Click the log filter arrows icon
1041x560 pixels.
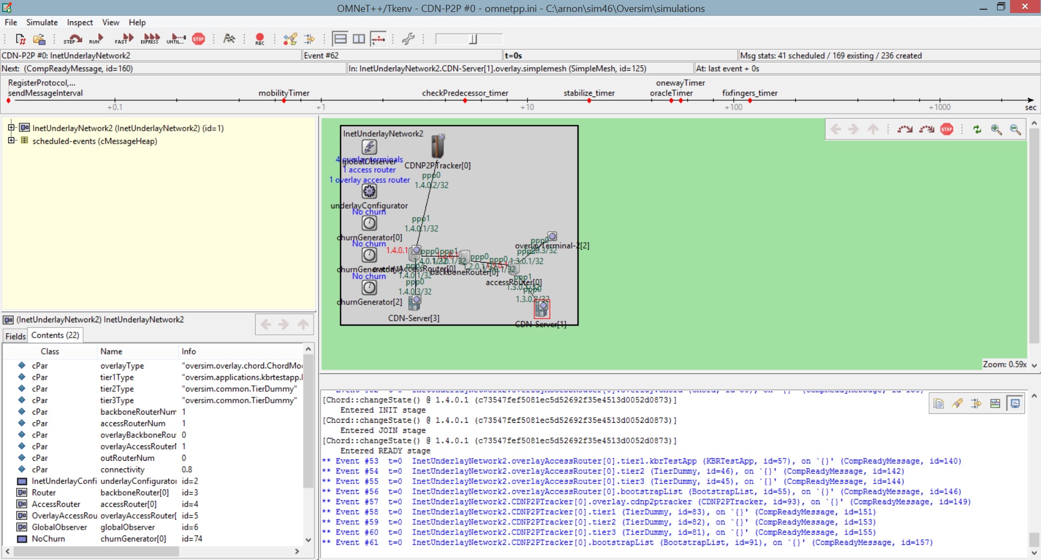976,403
